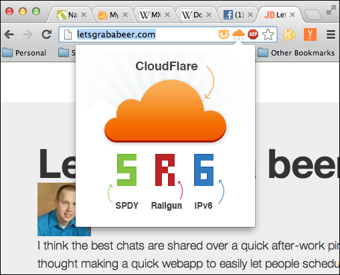Click the Railgun label
This screenshot has width=340, height=275.
(167, 206)
